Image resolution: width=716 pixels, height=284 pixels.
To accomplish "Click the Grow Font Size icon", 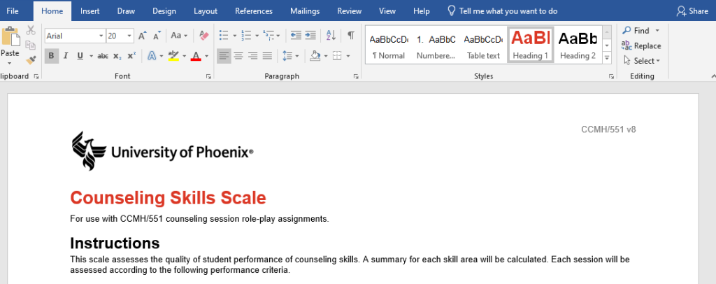I will (x=143, y=35).
